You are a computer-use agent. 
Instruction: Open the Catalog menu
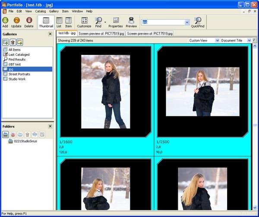41,11
